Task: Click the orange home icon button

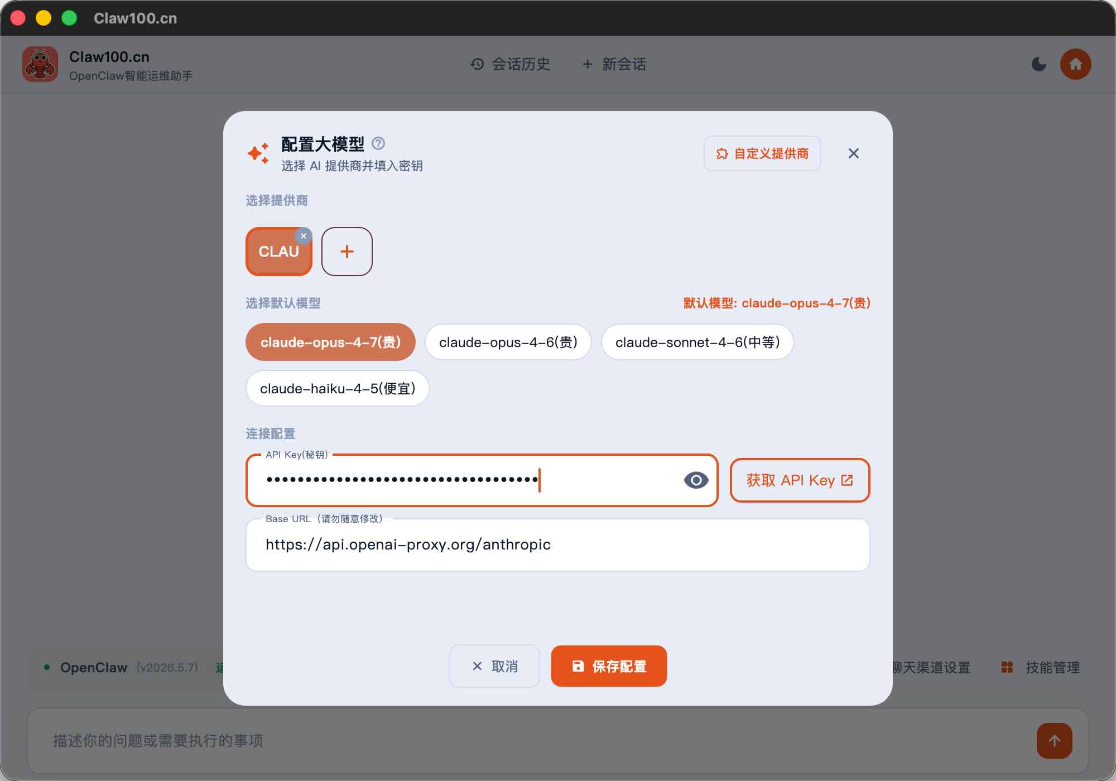Action: [1076, 64]
